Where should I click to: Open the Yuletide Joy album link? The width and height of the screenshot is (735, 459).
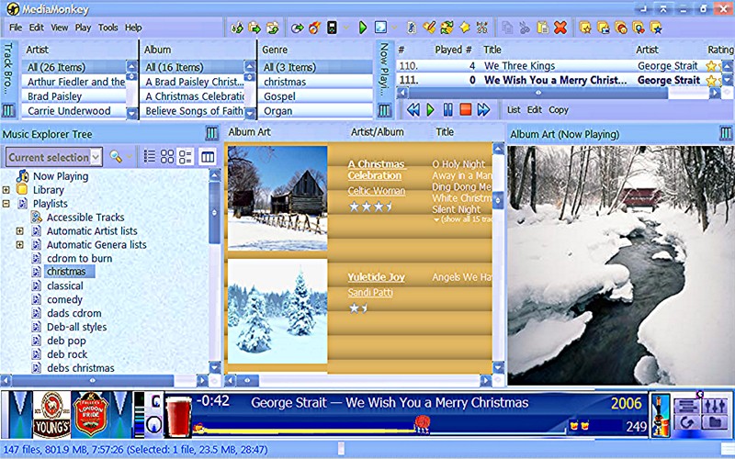376,277
